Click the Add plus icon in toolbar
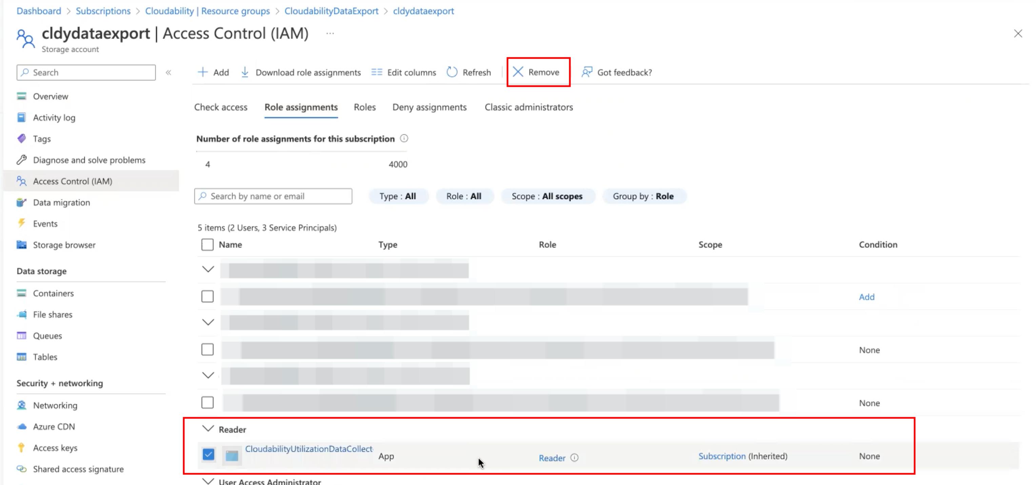Viewport: 1036px width, 485px height. 203,72
